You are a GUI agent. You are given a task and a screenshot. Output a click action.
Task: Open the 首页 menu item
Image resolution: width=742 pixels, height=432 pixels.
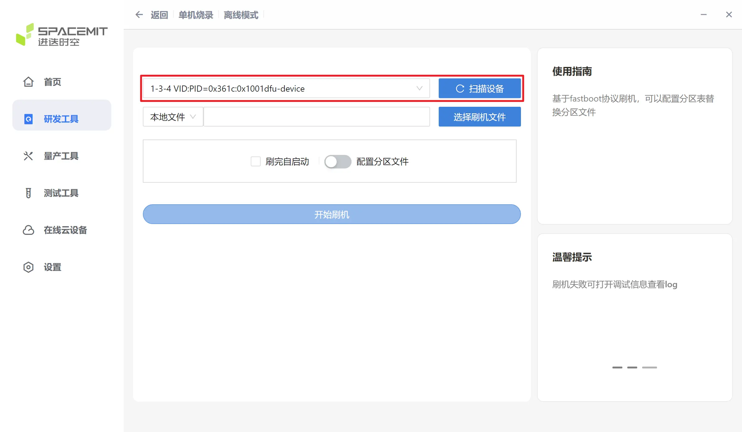click(x=62, y=82)
